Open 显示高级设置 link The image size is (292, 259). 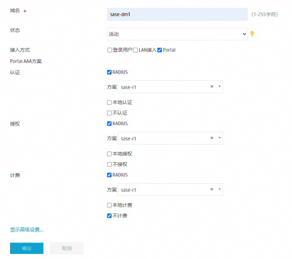pyautogui.click(x=26, y=230)
